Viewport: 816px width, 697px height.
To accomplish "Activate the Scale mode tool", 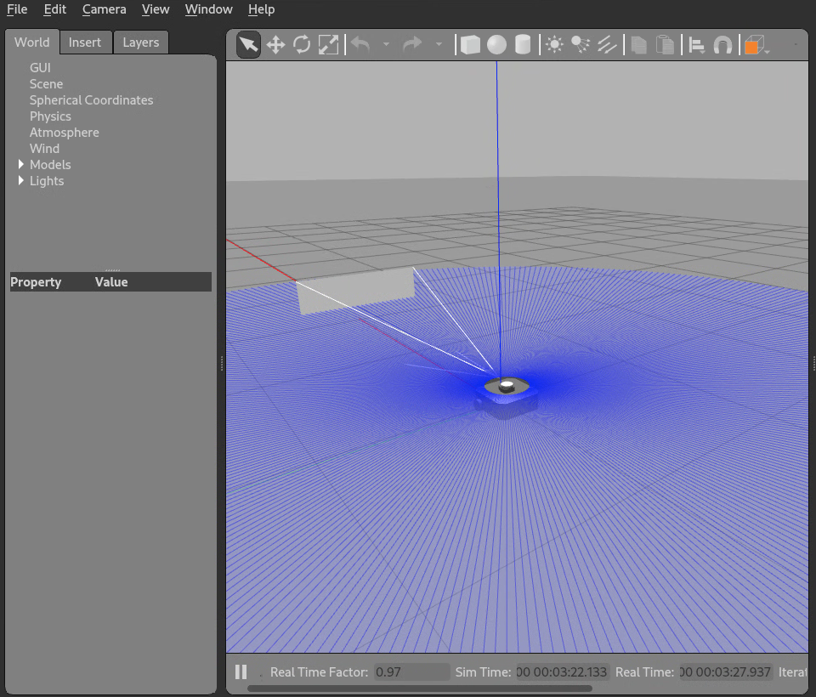I will (x=328, y=44).
